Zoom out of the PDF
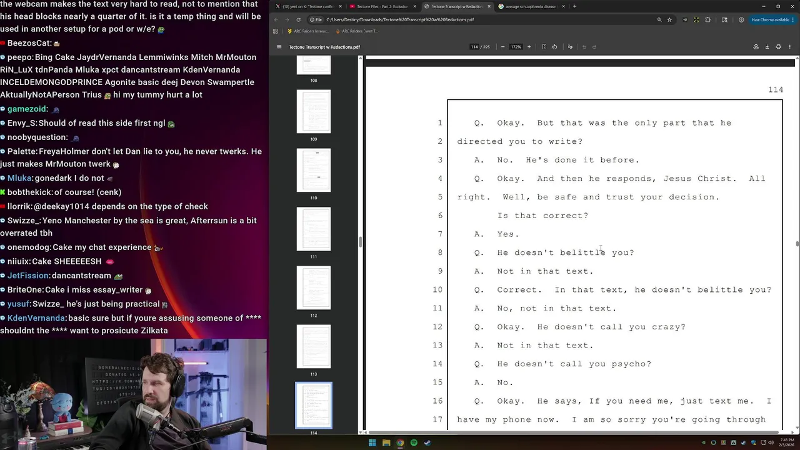 pos(502,47)
